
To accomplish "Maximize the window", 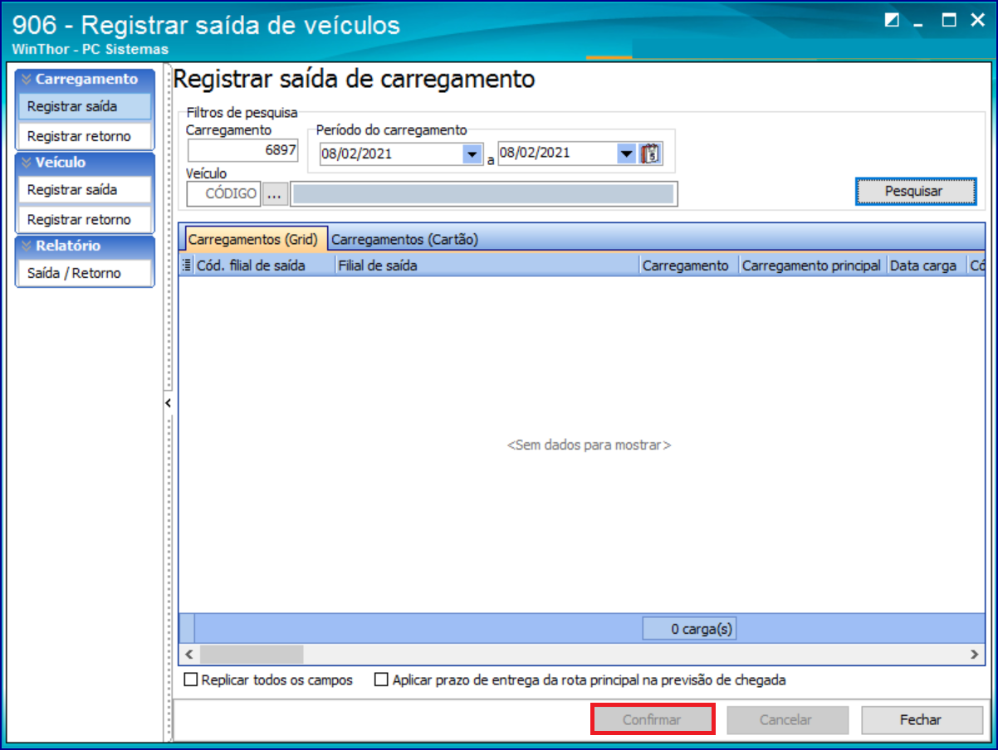I will (949, 20).
